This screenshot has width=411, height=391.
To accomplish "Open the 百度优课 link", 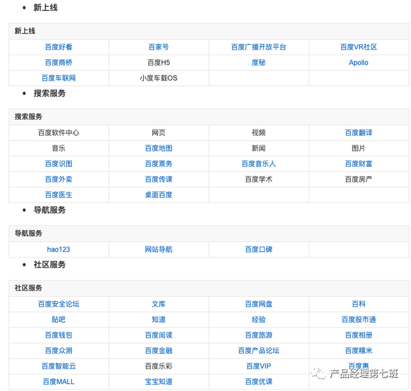I will [258, 381].
